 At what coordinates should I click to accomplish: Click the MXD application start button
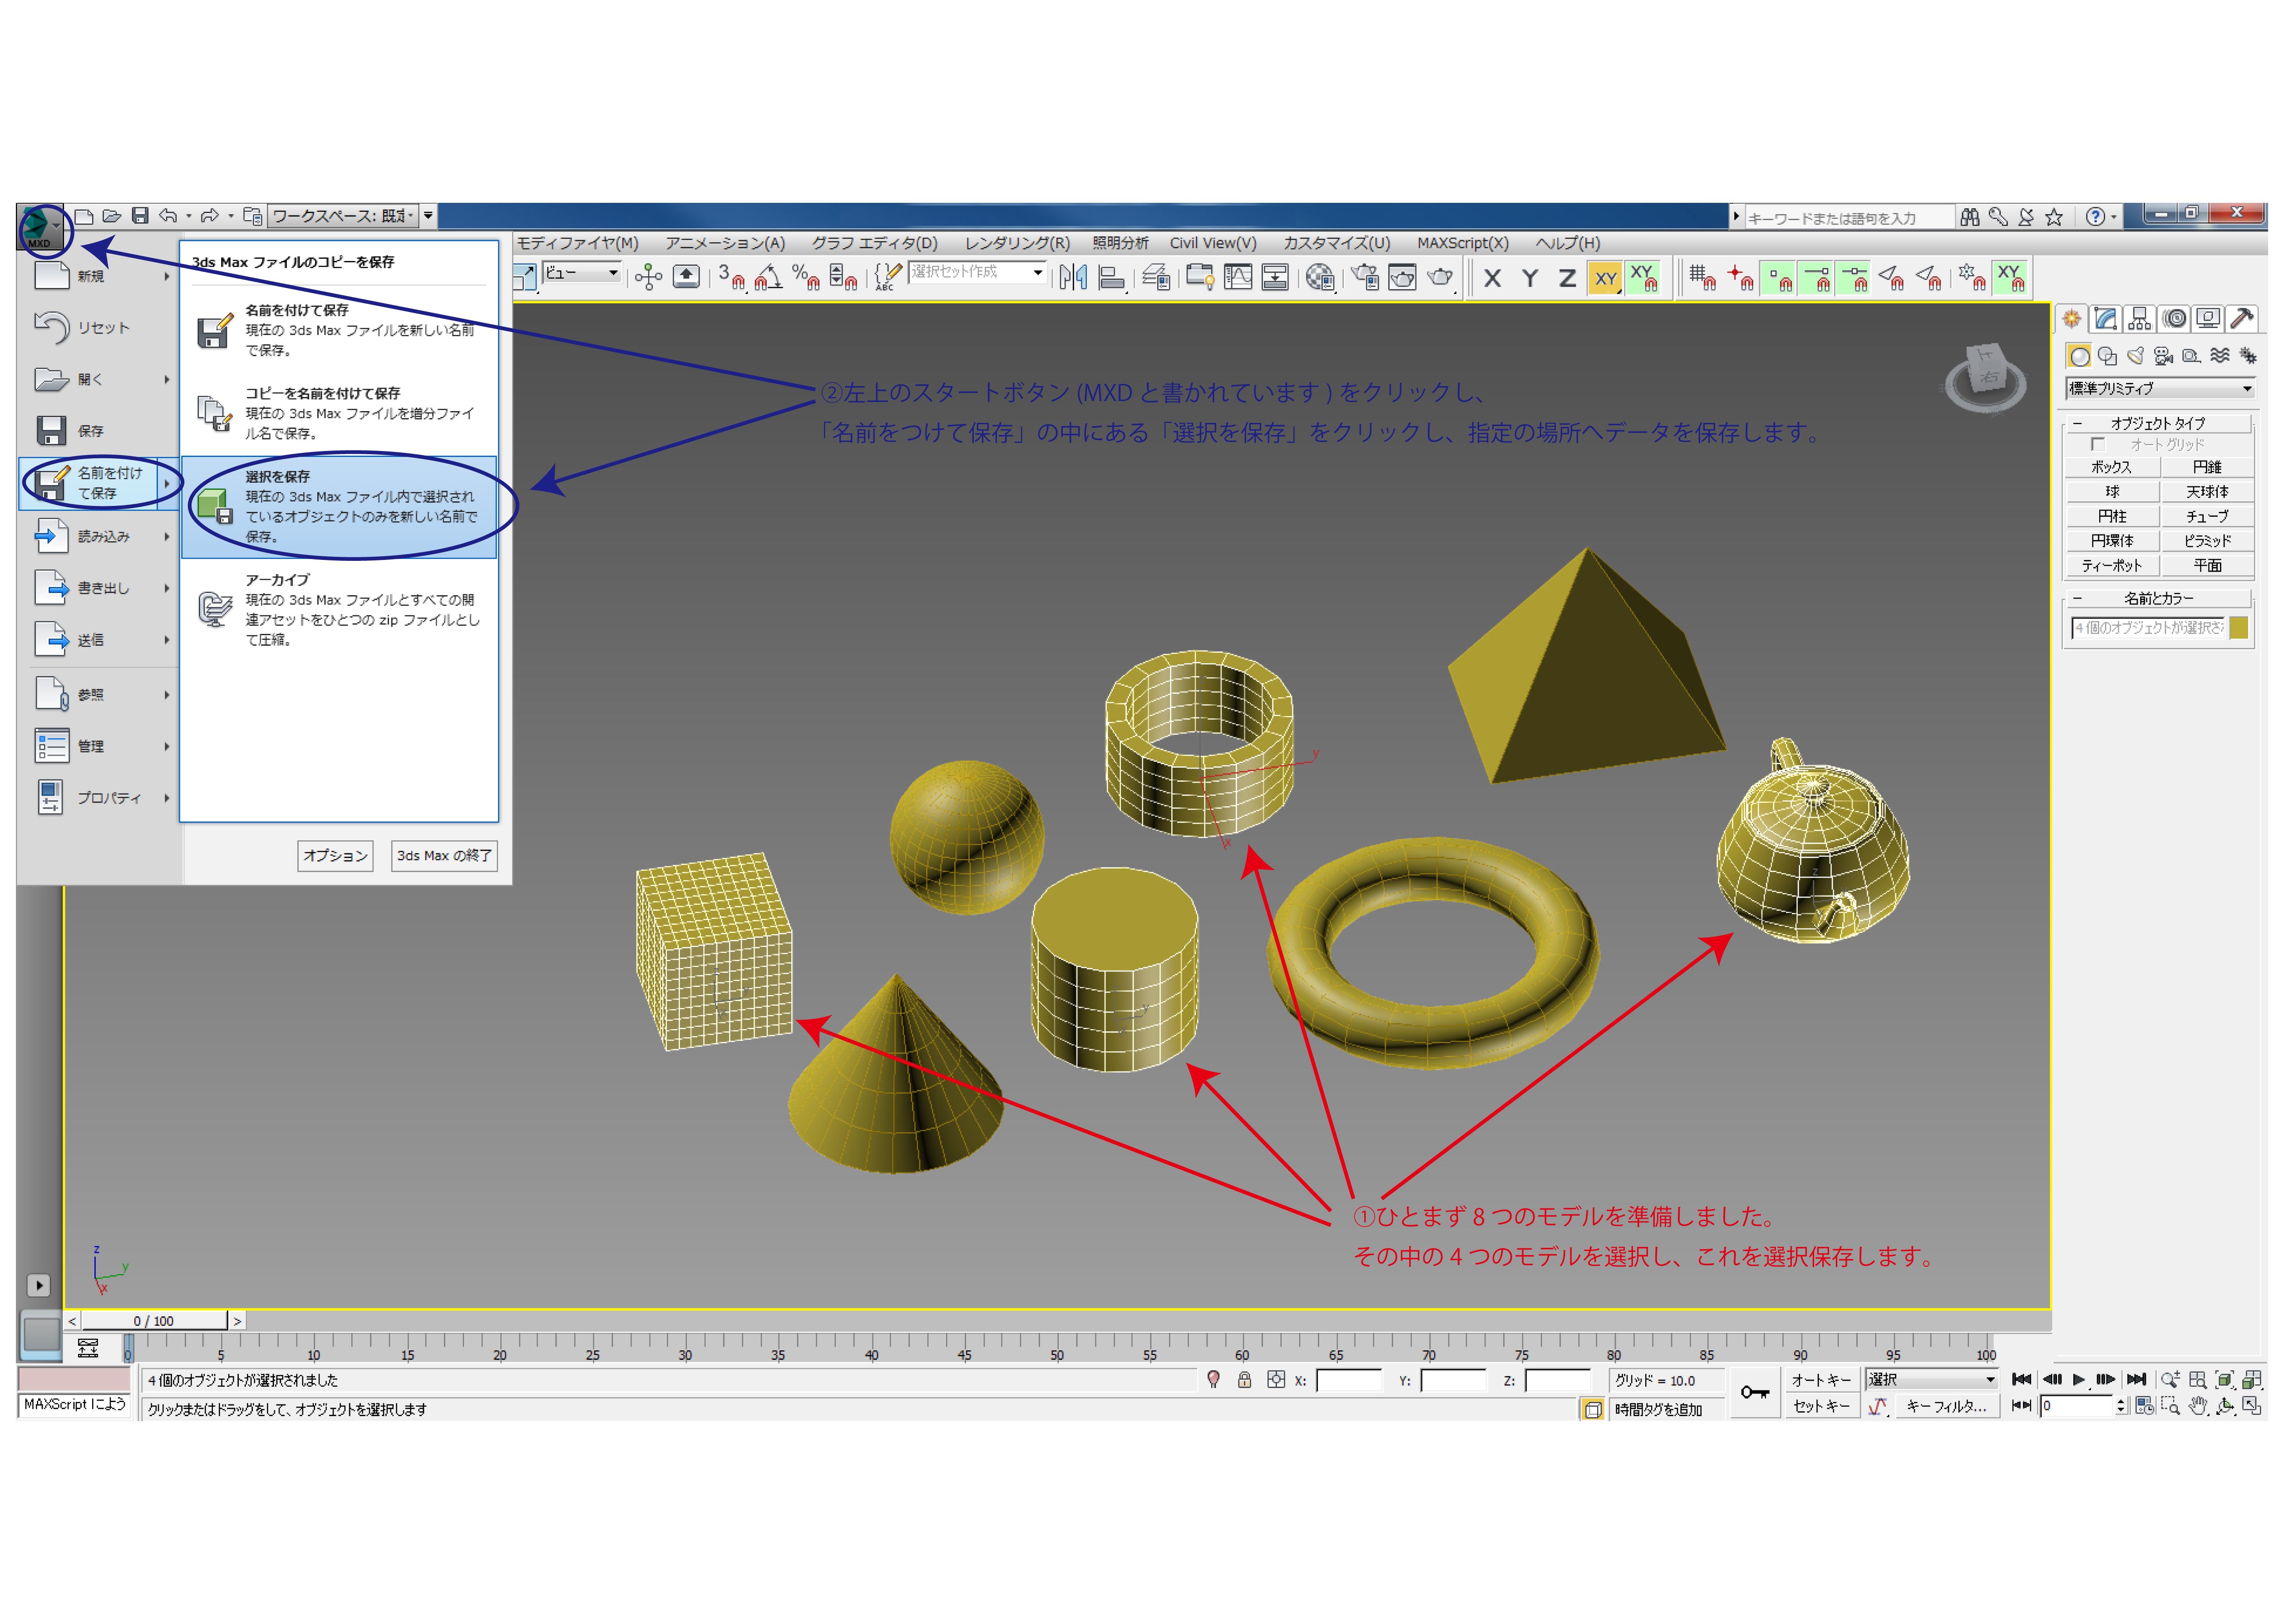(x=40, y=227)
